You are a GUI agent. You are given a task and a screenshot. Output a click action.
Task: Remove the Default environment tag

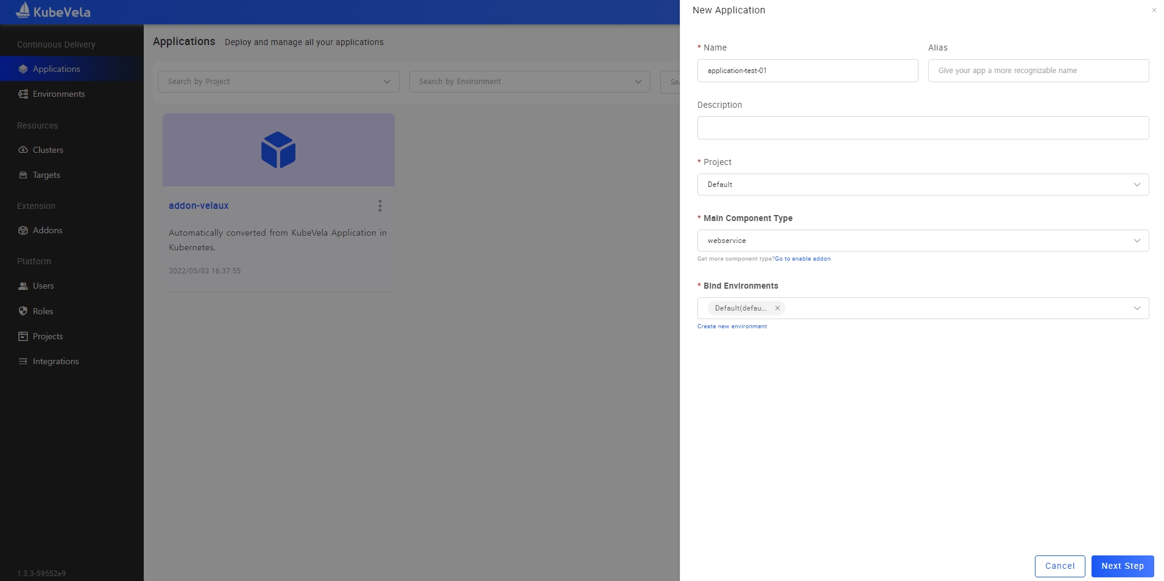pyautogui.click(x=777, y=308)
